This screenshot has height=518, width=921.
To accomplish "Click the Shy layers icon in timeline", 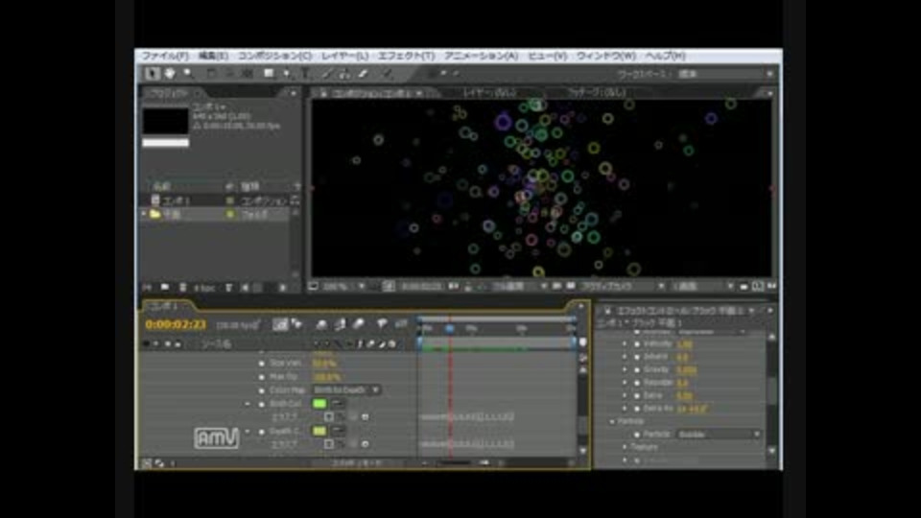I will 321,324.
